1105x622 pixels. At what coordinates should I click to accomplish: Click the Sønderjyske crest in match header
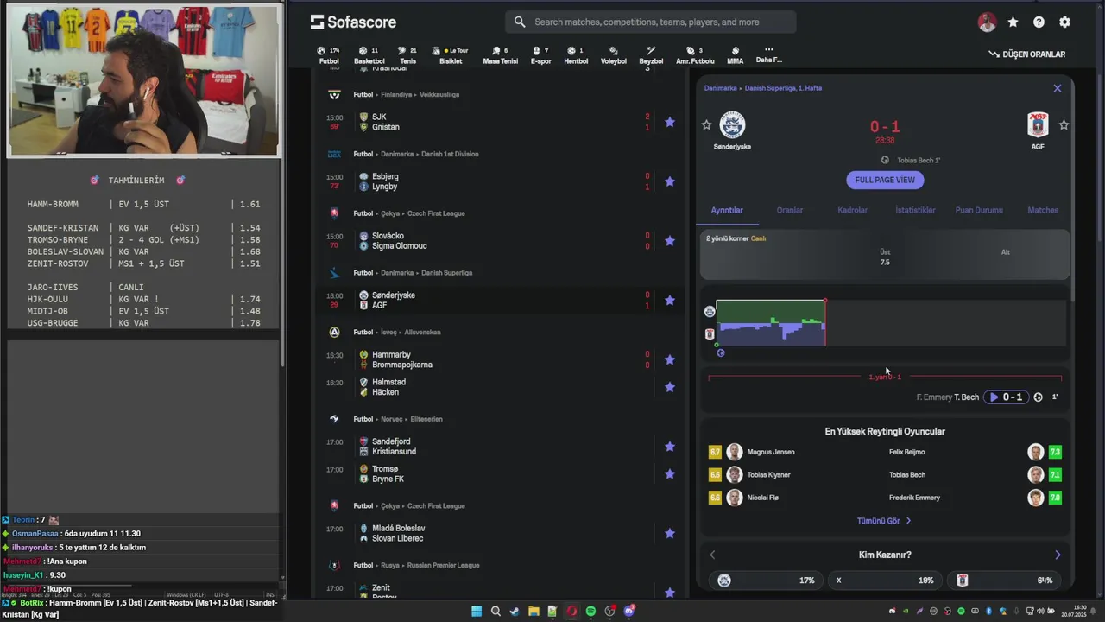pos(732,124)
